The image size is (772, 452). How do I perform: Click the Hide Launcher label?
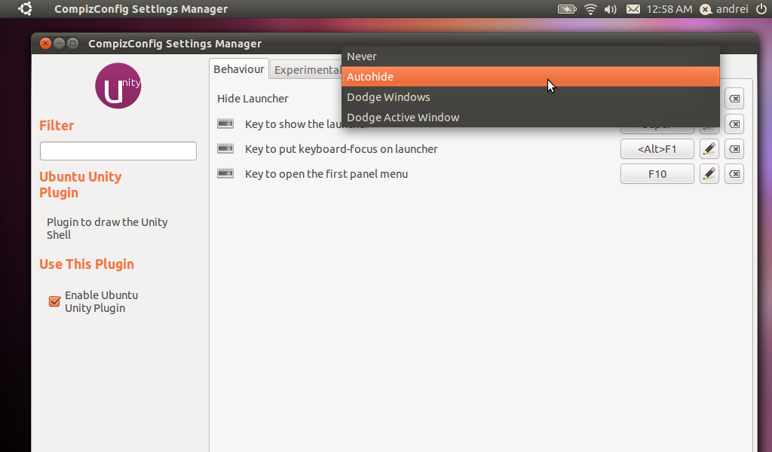coord(253,99)
